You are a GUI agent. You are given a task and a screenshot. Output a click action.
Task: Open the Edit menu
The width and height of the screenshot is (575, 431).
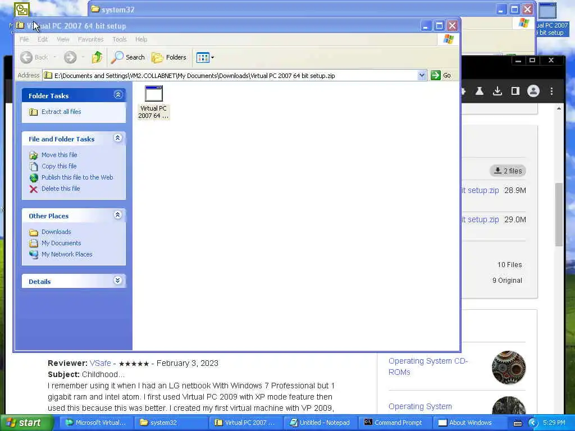tap(43, 39)
